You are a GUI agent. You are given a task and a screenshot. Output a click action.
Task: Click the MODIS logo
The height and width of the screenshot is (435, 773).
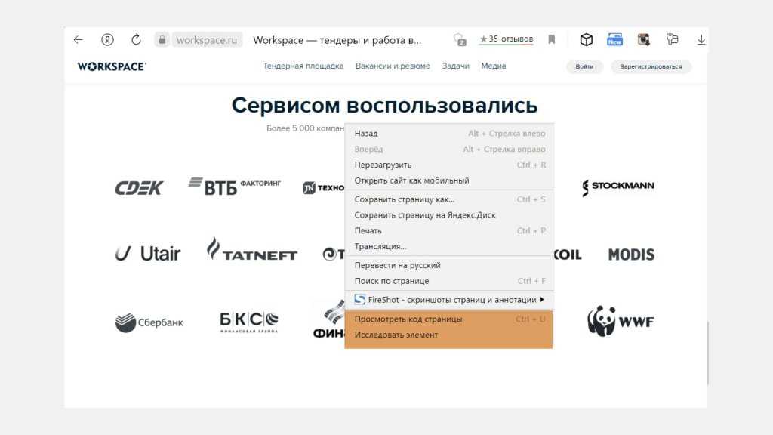(x=632, y=255)
